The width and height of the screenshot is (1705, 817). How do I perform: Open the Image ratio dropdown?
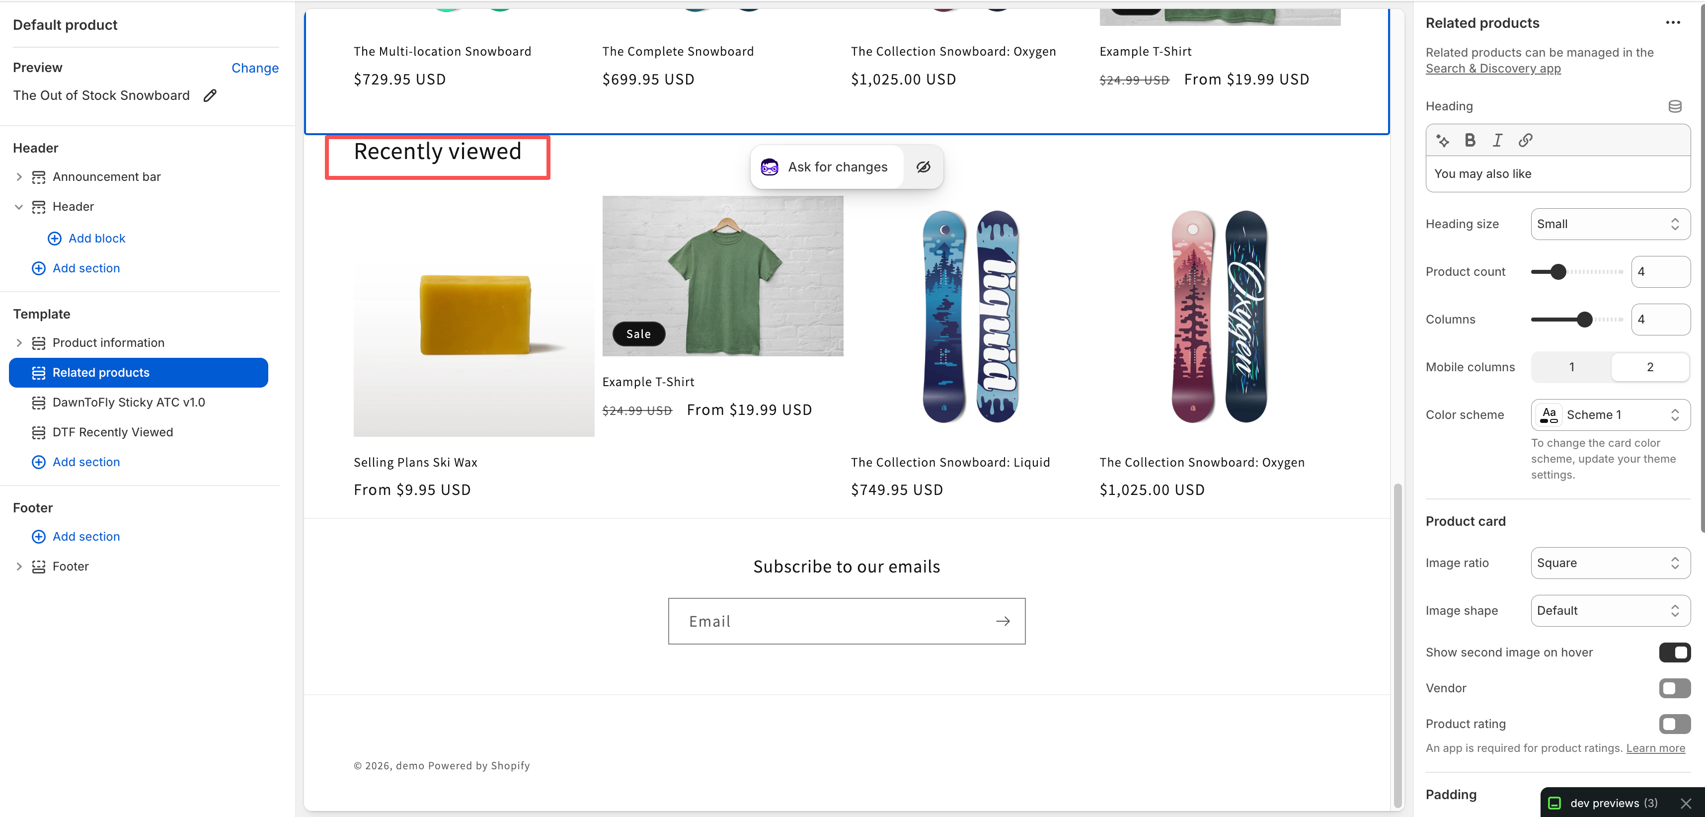pos(1610,563)
